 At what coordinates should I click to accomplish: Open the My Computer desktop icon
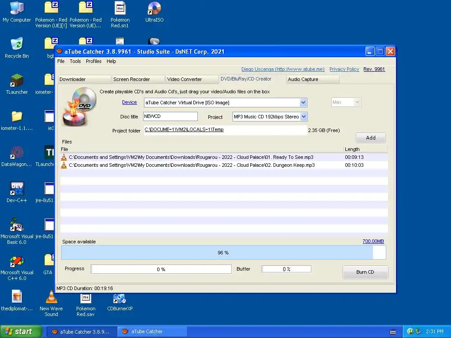[17, 12]
